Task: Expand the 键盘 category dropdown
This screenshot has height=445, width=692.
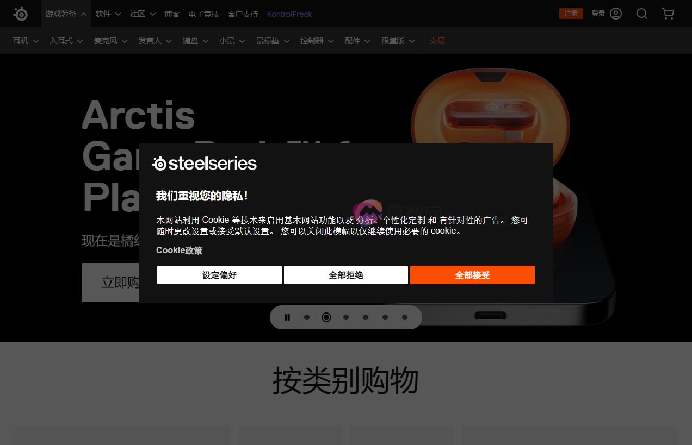Action: tap(195, 41)
